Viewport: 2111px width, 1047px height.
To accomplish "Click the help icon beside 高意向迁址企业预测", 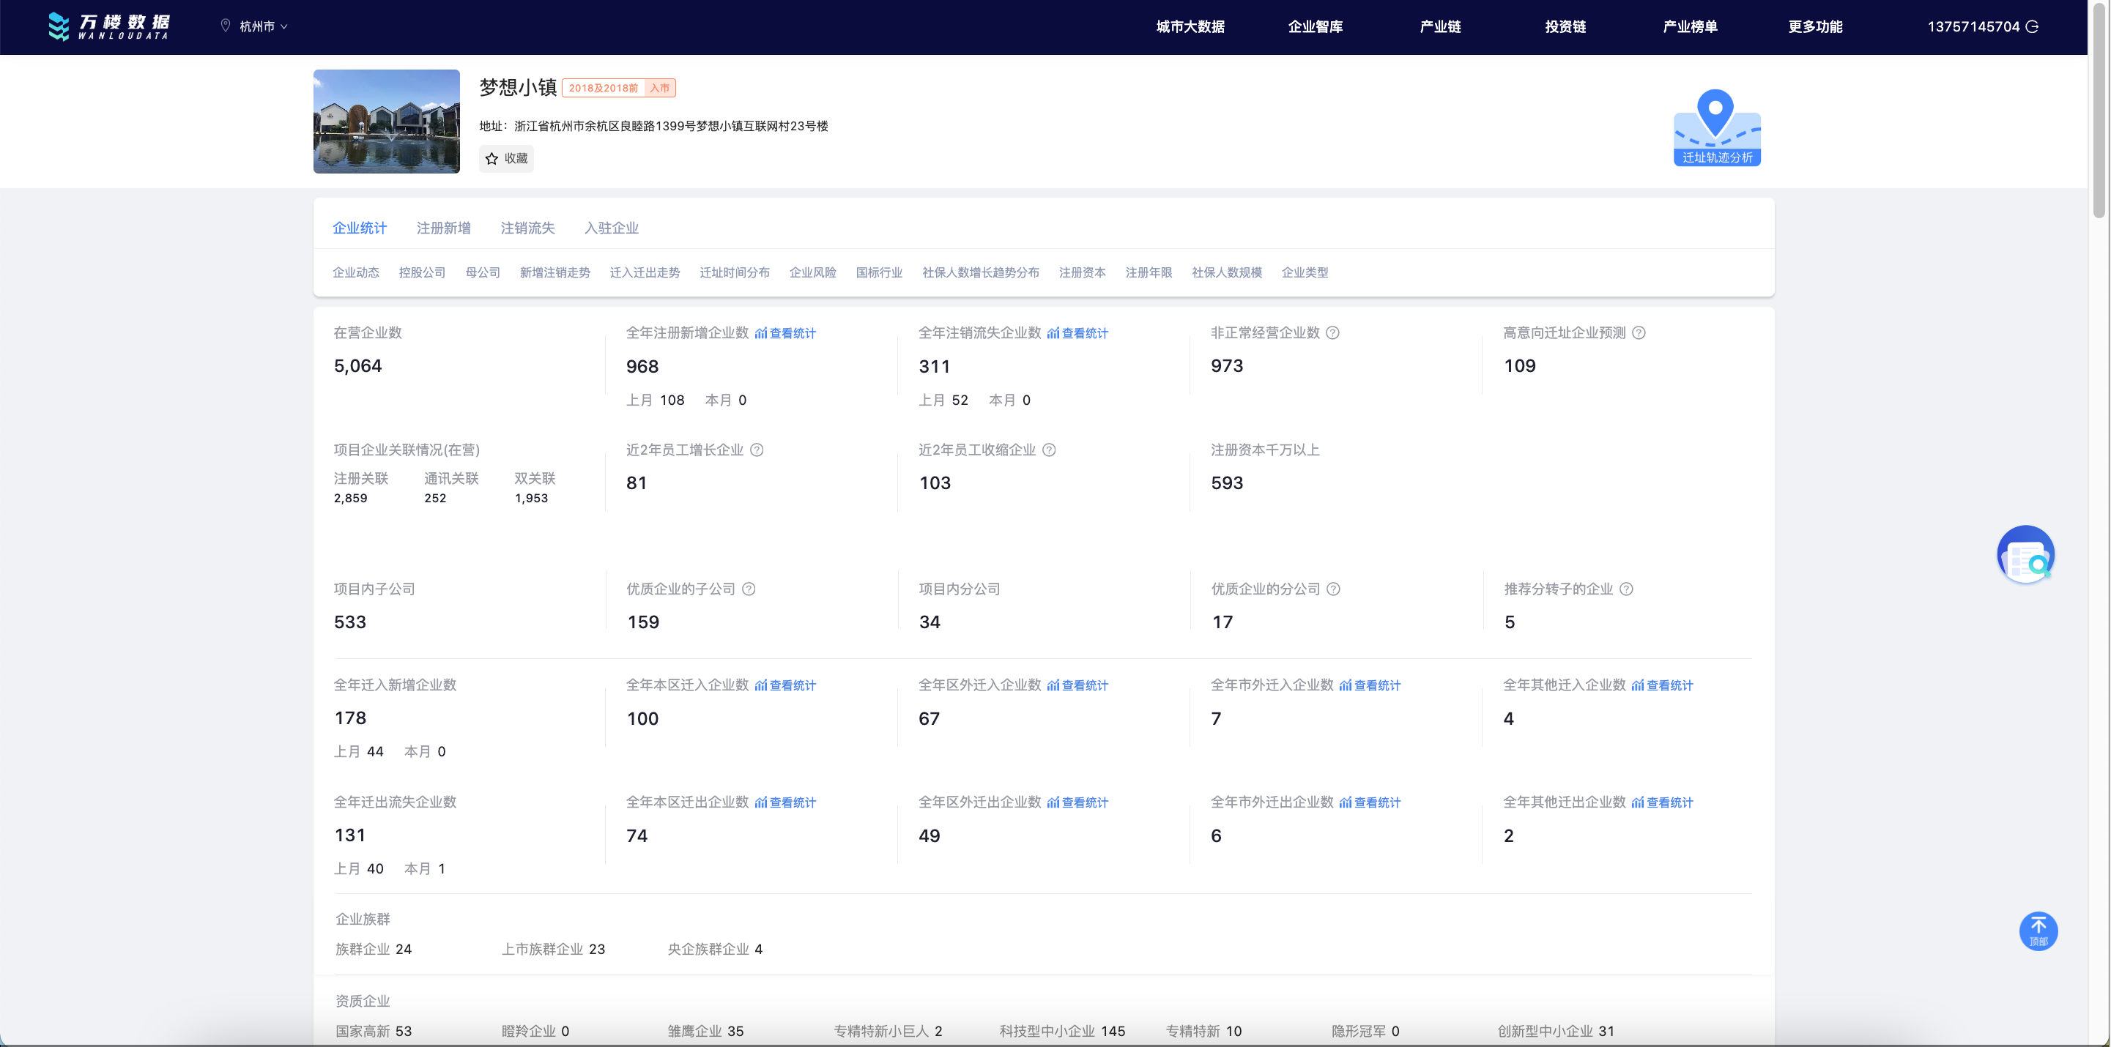I will [x=1638, y=332].
